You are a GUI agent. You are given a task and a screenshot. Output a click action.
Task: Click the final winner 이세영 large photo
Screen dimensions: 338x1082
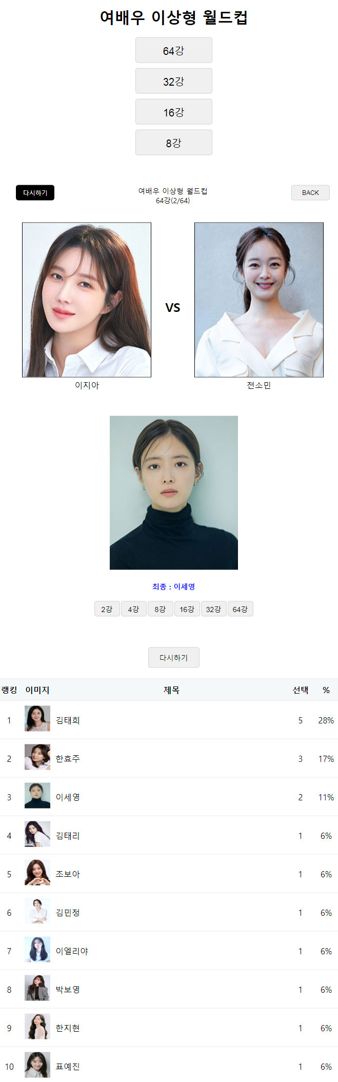[174, 493]
